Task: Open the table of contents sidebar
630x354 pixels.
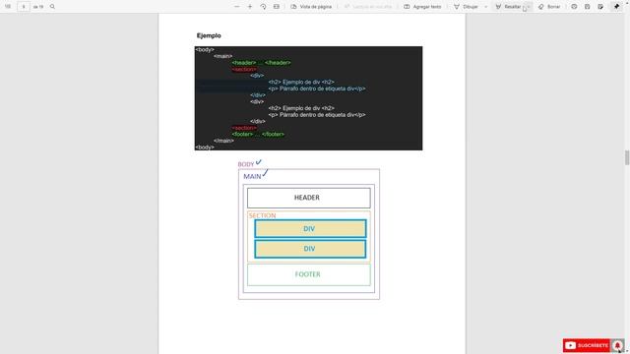Action: pyautogui.click(x=8, y=7)
